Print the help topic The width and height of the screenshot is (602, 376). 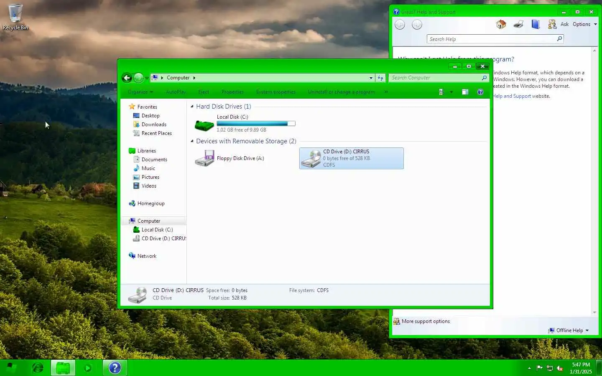coord(518,24)
